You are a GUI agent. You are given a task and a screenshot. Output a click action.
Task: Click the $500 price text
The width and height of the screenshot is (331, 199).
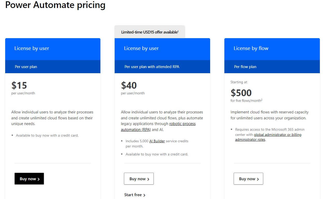[241, 93]
